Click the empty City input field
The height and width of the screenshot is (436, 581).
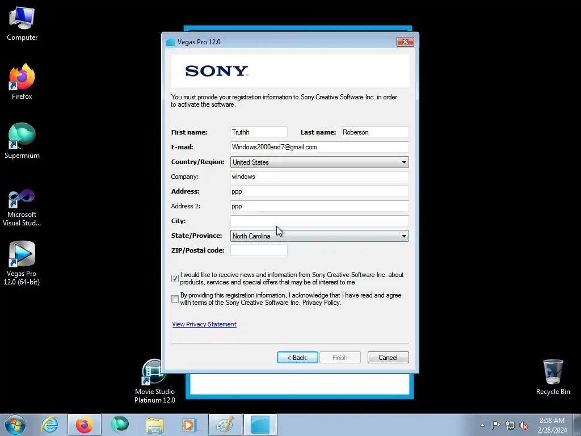pos(319,221)
